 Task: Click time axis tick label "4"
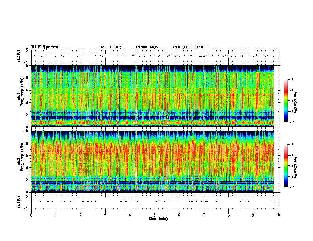click(x=130, y=215)
